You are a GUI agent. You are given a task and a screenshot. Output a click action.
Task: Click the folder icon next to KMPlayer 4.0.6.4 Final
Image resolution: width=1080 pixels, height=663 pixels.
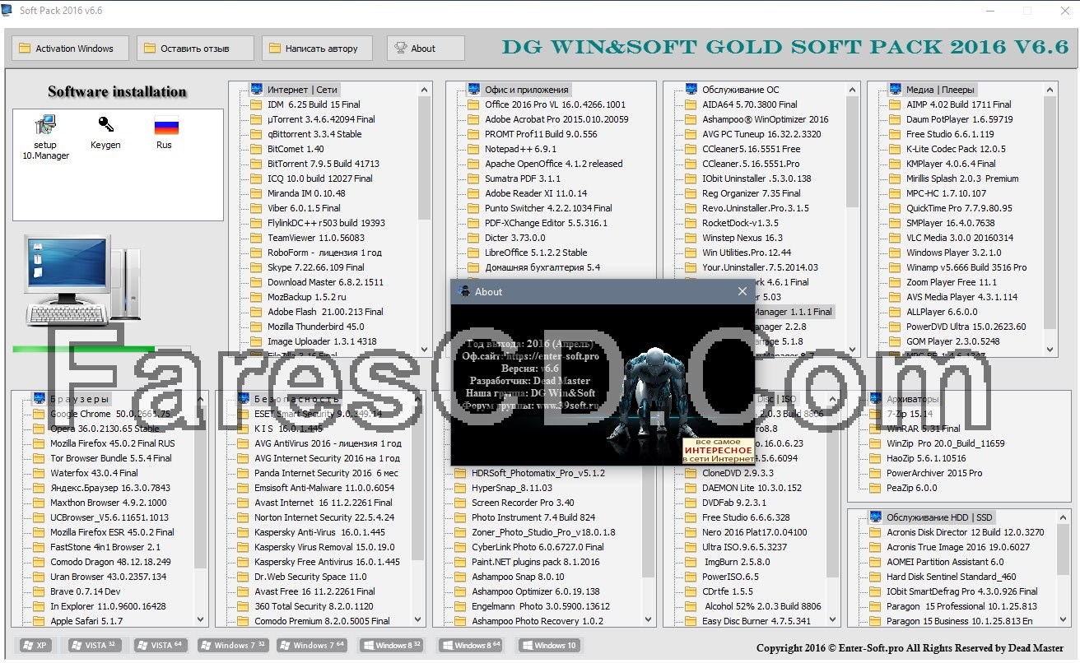pos(895,164)
